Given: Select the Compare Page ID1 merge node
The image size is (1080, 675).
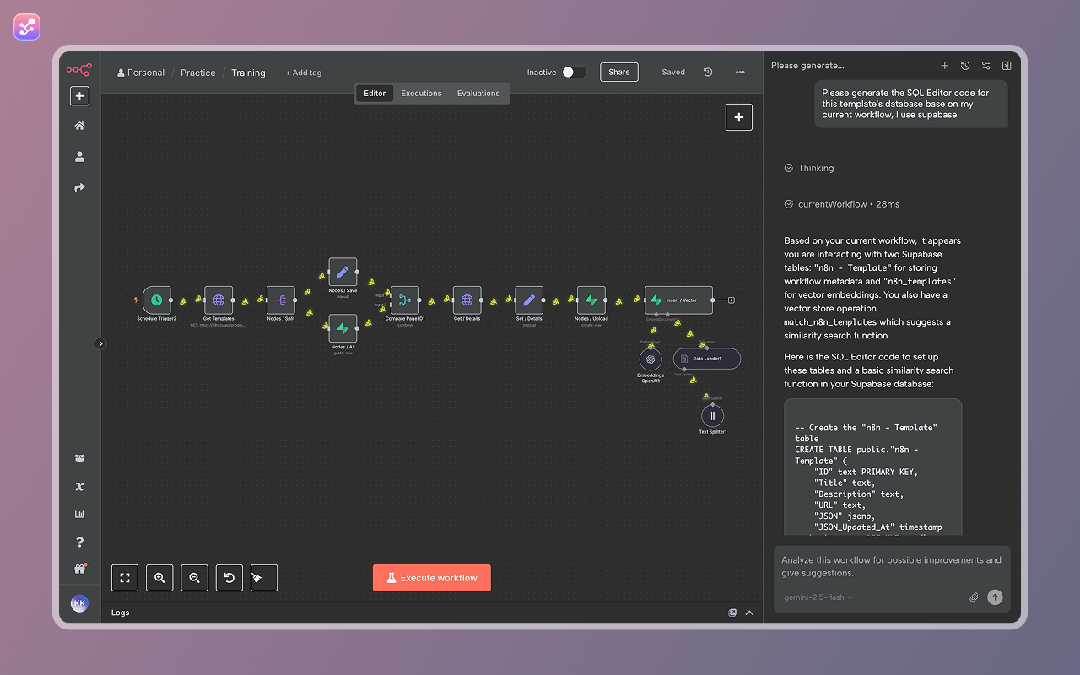Looking at the screenshot, I should pyautogui.click(x=405, y=300).
